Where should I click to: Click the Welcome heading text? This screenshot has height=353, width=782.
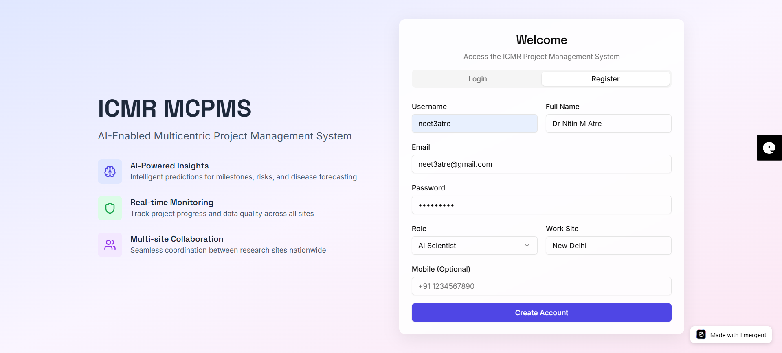pos(541,40)
